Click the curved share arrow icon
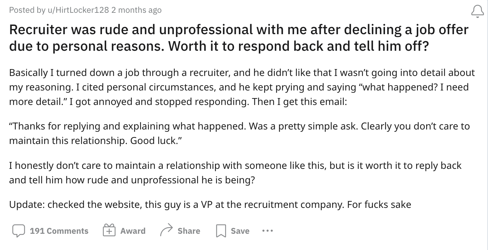The width and height of the screenshot is (488, 250). [166, 231]
